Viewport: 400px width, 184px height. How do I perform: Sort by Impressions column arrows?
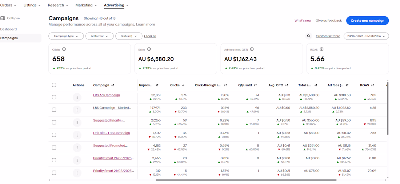157,85
